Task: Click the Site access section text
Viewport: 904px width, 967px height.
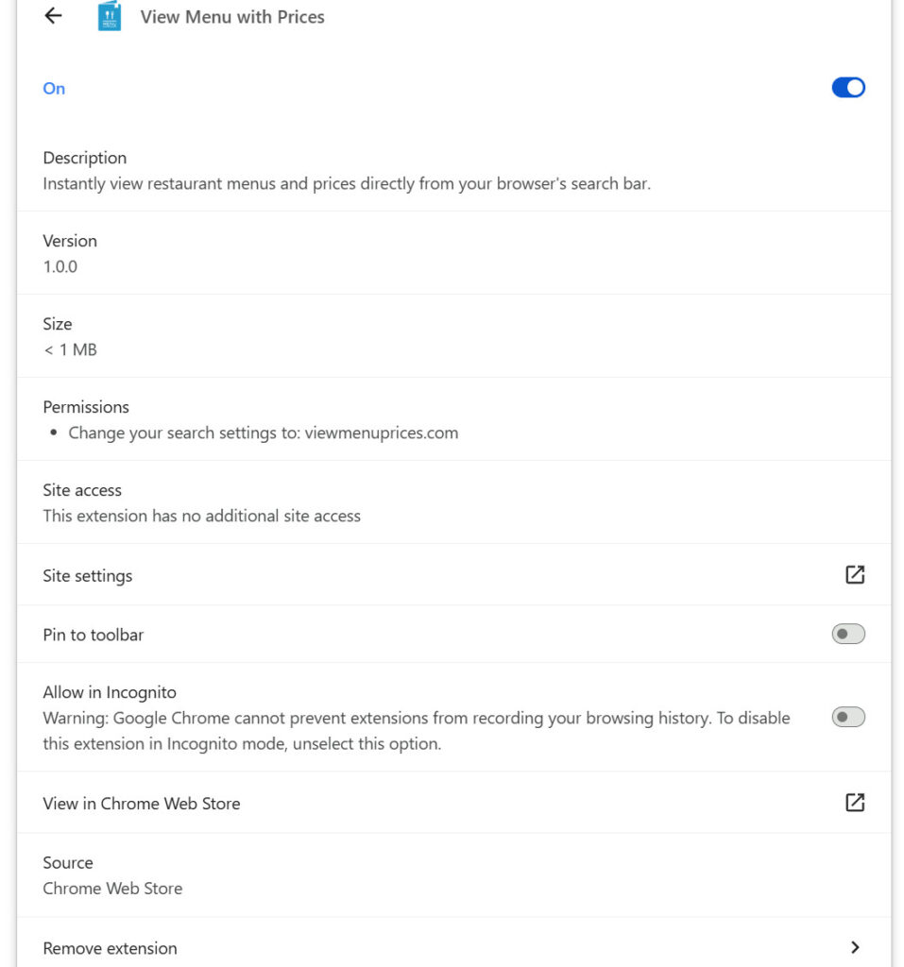Action: pyautogui.click(x=201, y=516)
